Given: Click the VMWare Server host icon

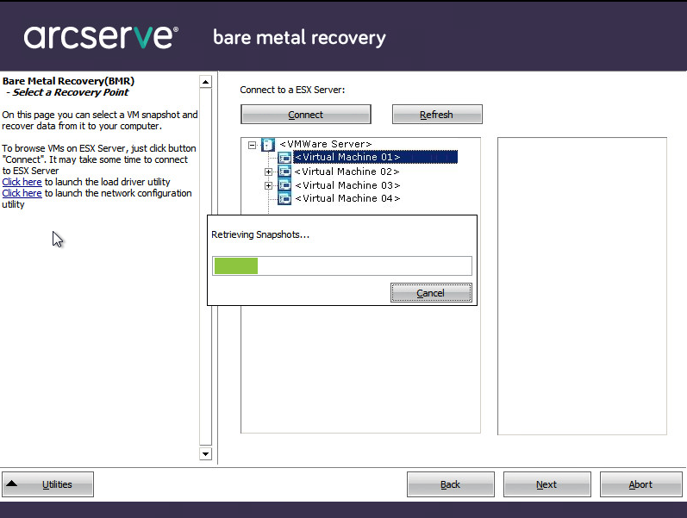Looking at the screenshot, I should click(268, 144).
